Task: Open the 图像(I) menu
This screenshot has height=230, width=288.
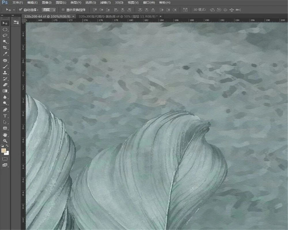Action: (x=47, y=3)
